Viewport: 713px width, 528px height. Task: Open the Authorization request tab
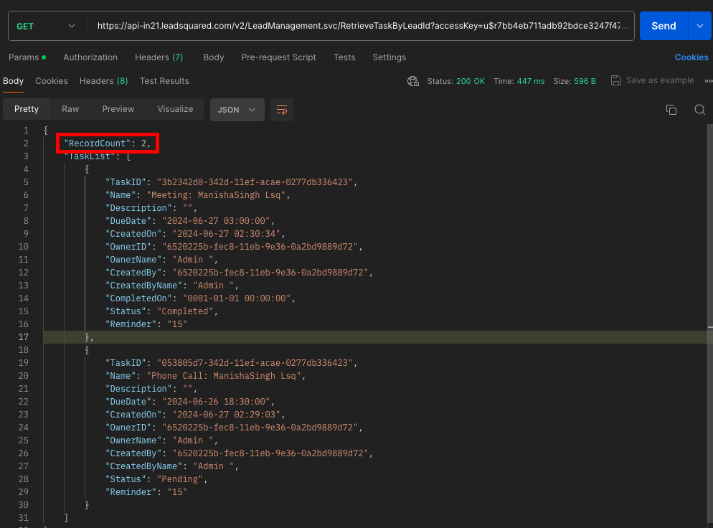point(90,57)
